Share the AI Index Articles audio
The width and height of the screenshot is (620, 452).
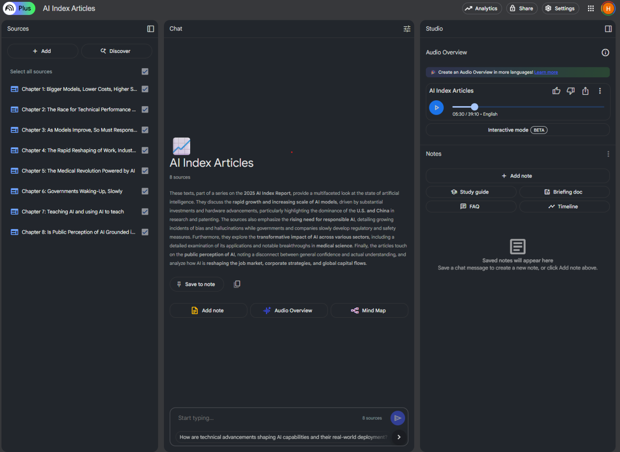pos(585,91)
